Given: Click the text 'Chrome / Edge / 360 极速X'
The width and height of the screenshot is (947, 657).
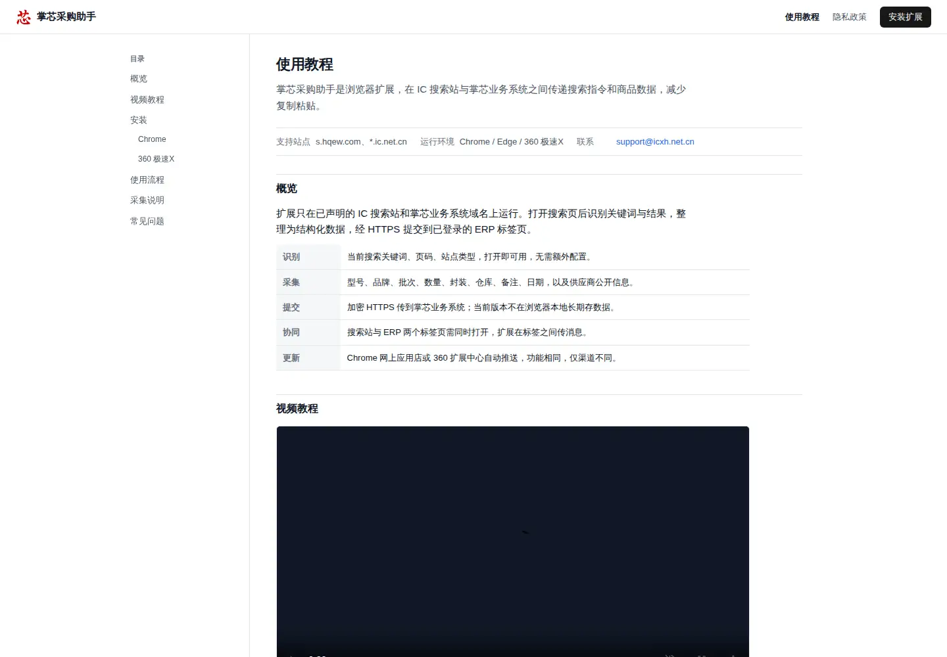Looking at the screenshot, I should pyautogui.click(x=512, y=142).
